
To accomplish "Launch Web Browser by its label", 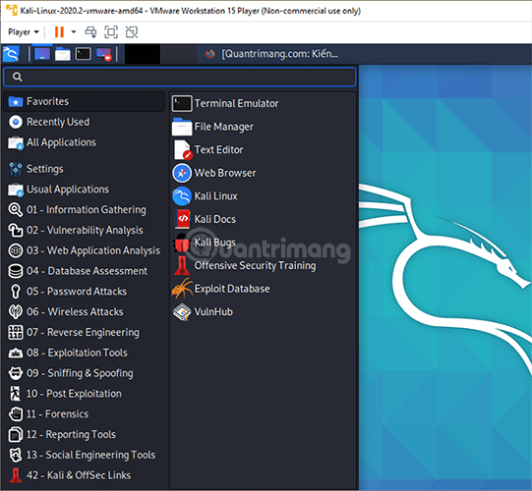I will click(x=225, y=173).
